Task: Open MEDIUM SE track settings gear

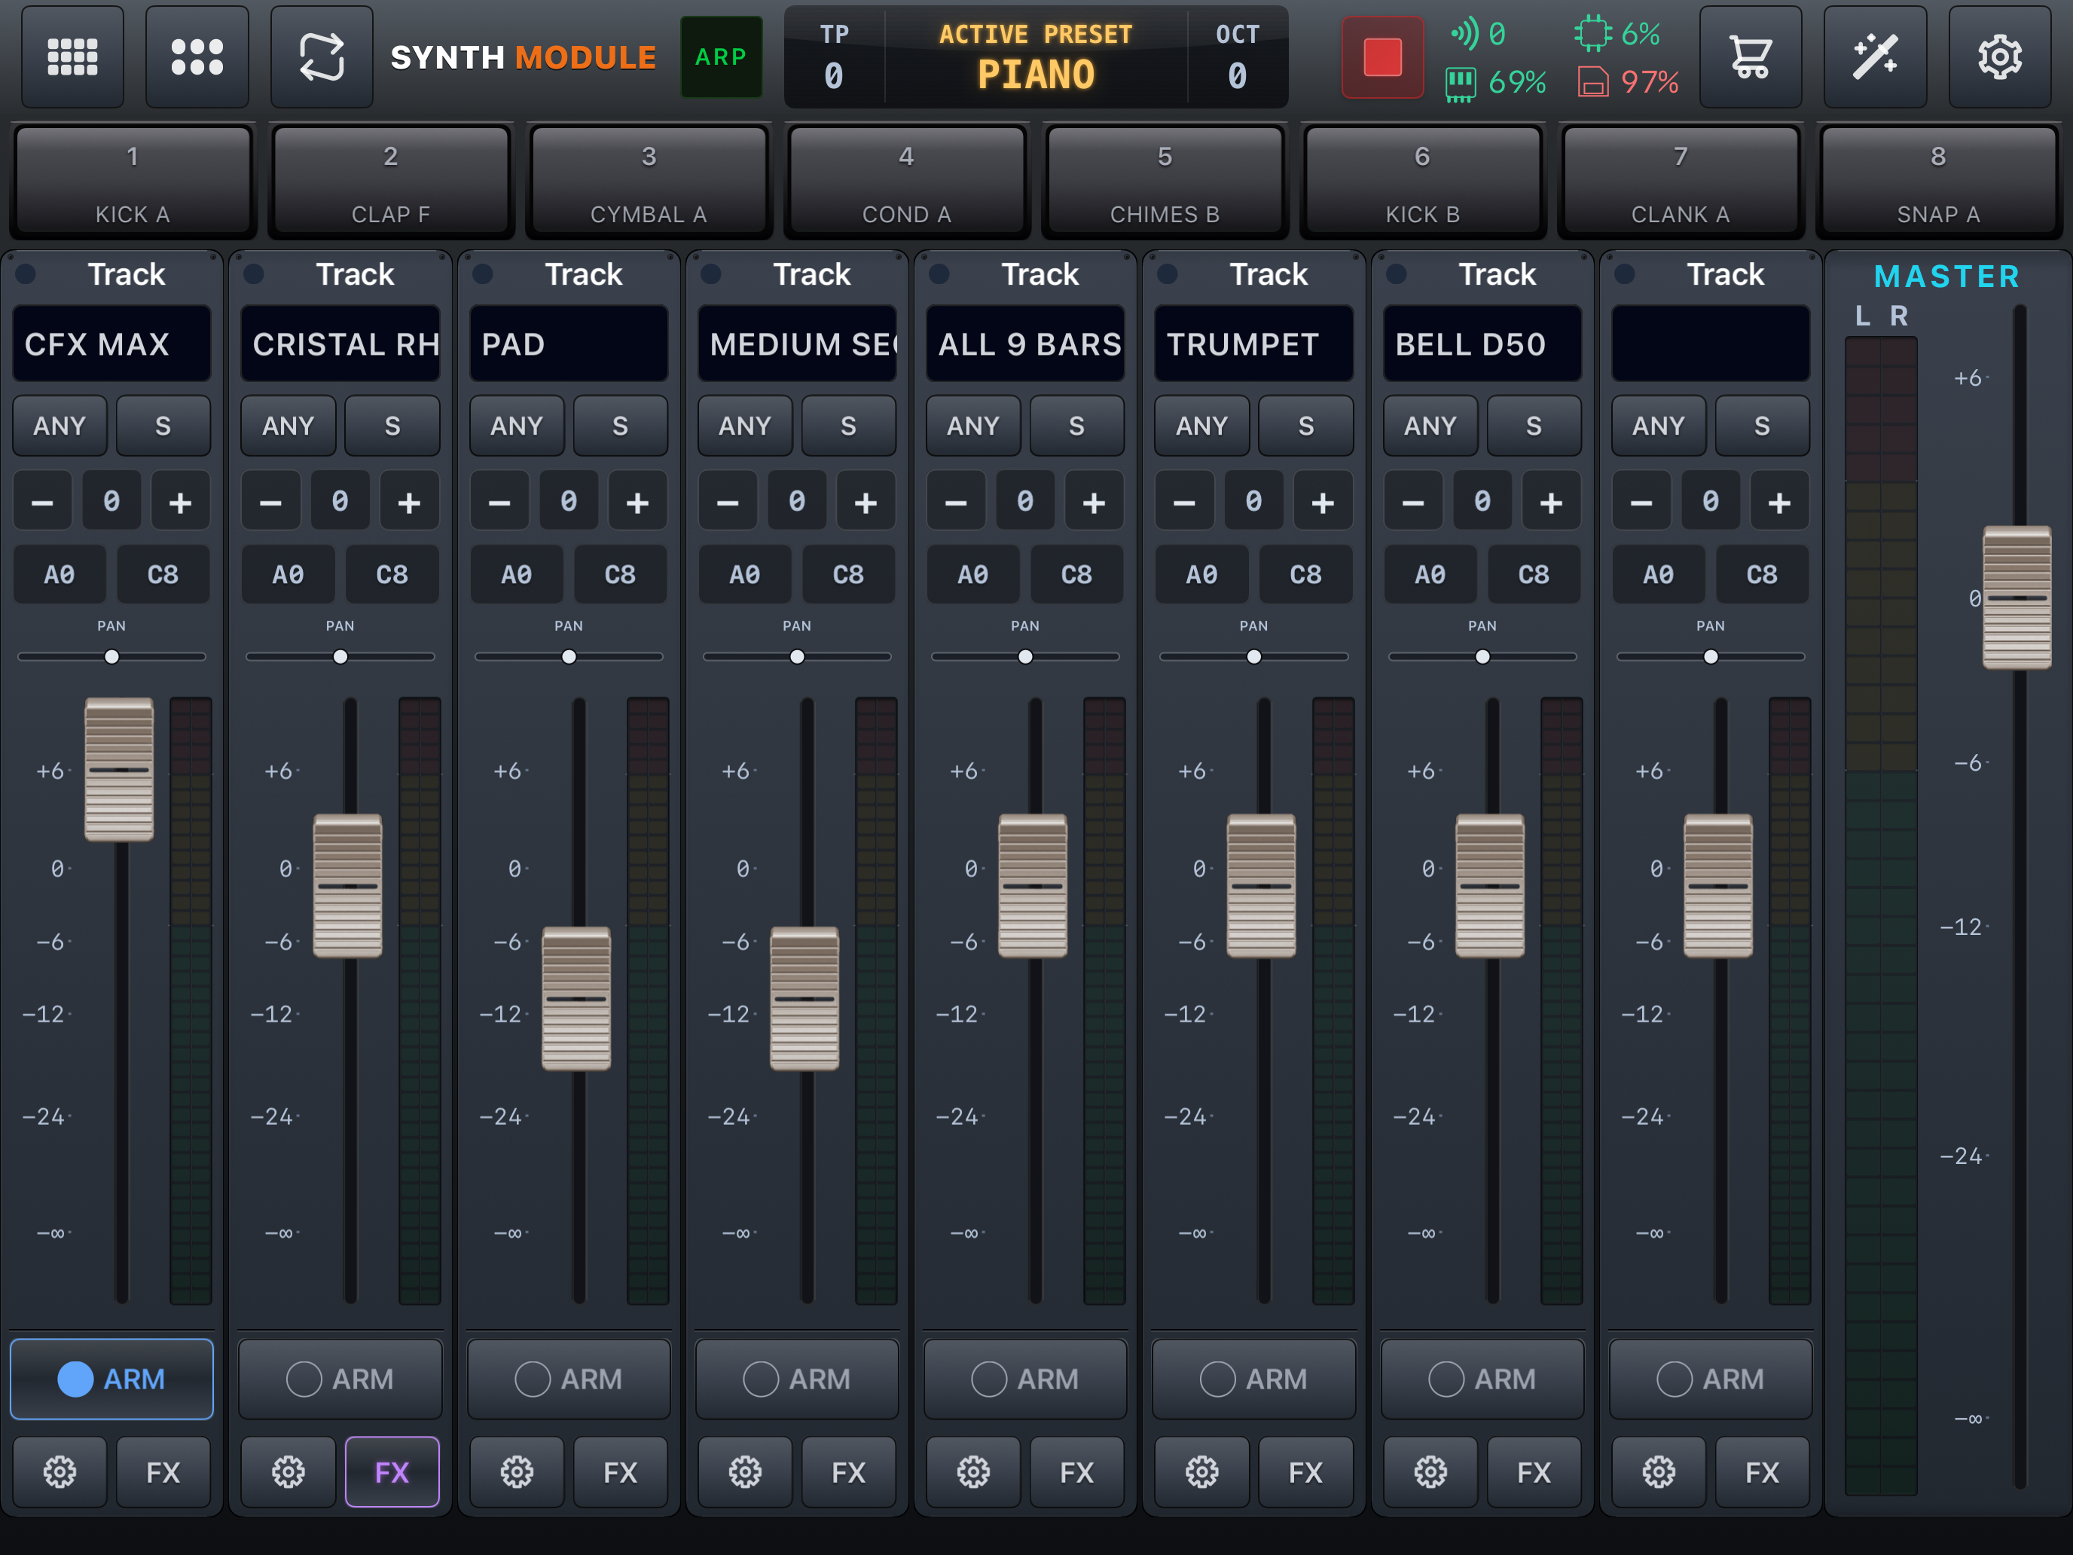Action: (x=745, y=1471)
